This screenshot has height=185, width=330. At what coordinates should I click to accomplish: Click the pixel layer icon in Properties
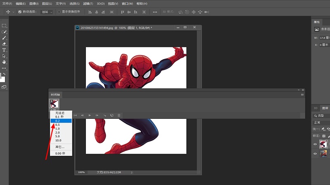point(317,29)
